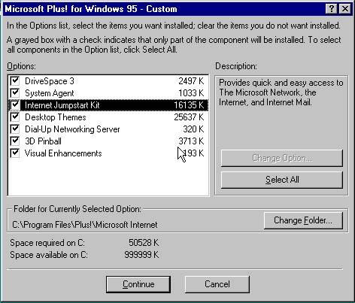Viewport: 355px width, 303px height.
Task: Toggle the Visual Enhancements checkbox
Action: pyautogui.click(x=15, y=153)
